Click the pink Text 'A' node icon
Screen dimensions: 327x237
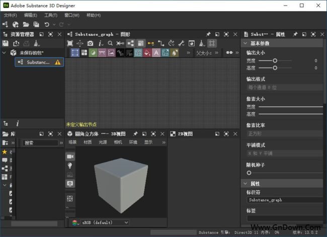click(156, 53)
